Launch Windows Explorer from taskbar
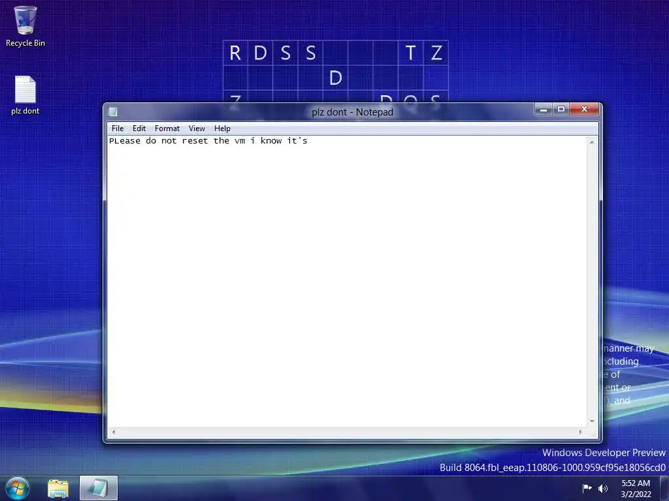 point(58,489)
